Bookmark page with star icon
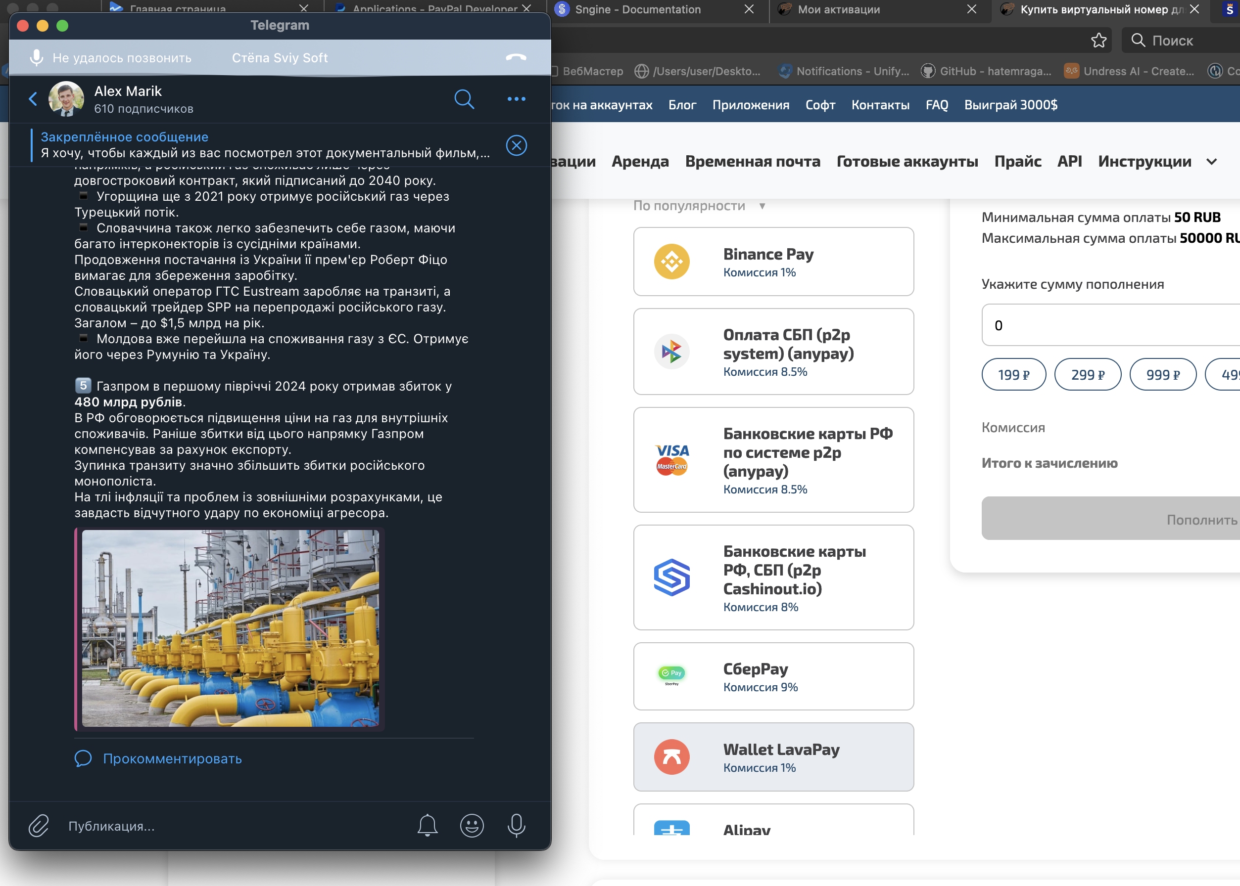 pyautogui.click(x=1098, y=41)
